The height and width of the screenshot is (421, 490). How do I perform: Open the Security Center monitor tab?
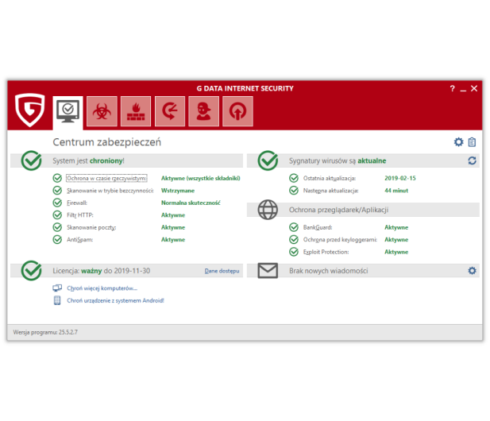coord(68,112)
